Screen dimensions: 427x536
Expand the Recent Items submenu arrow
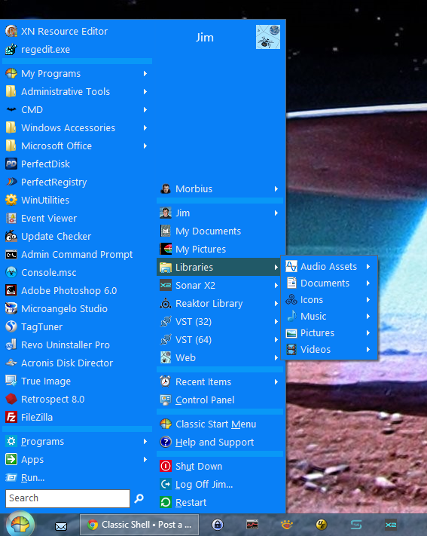pos(276,381)
